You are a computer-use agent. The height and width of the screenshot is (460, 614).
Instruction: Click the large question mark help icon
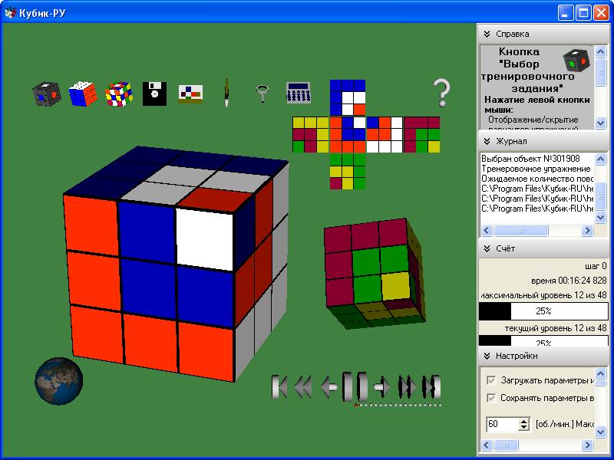[x=442, y=93]
